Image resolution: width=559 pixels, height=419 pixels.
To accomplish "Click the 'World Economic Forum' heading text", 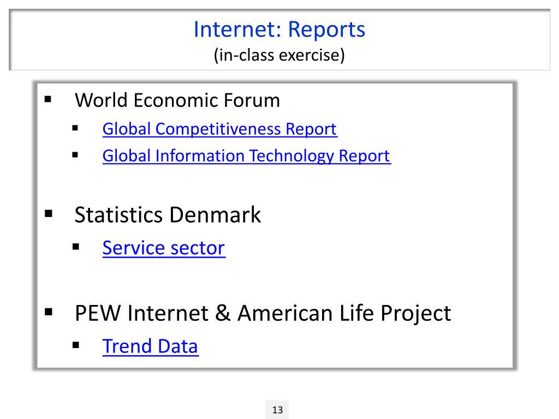I will point(177,100).
